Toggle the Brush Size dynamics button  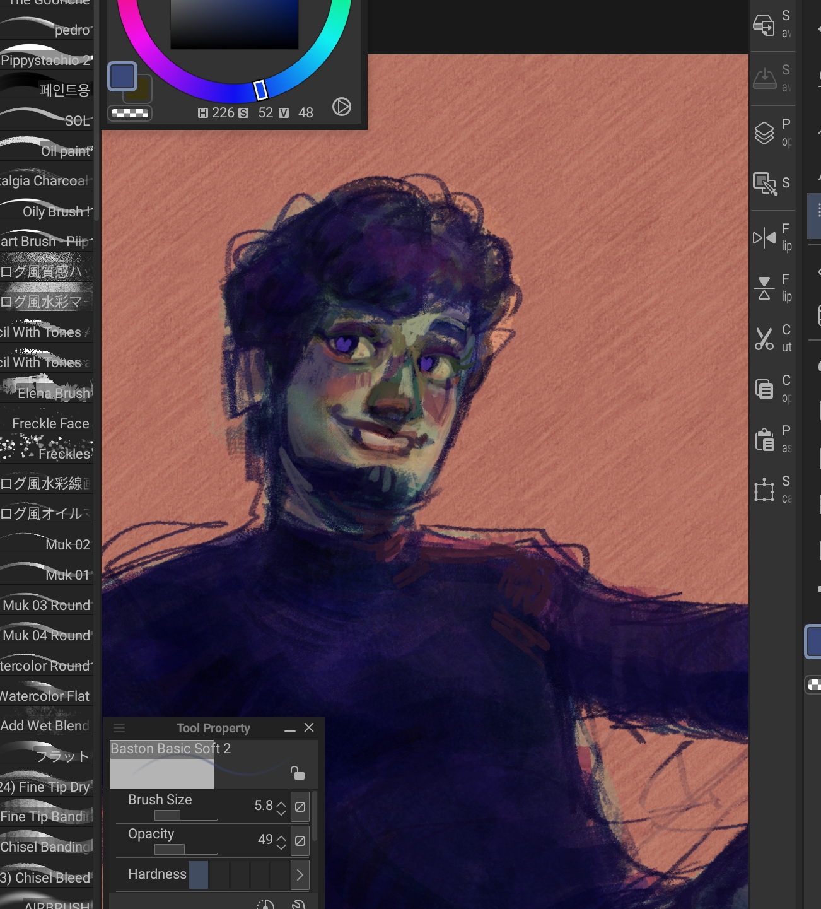300,807
